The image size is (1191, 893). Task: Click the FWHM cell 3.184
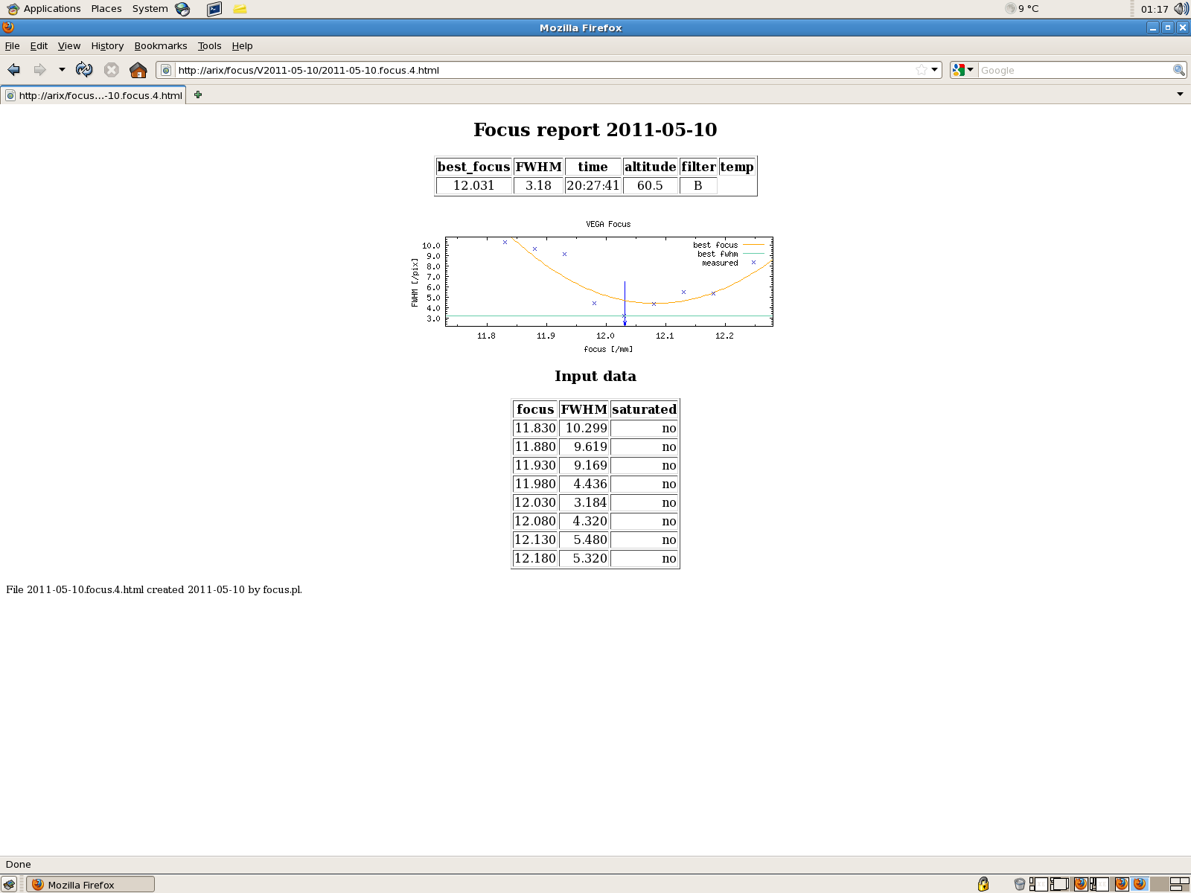point(584,502)
